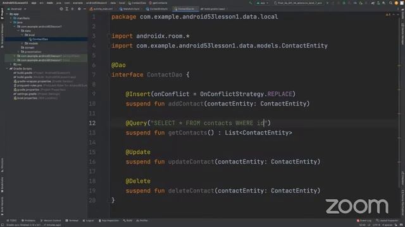This screenshot has width=405, height=227.
Task: Click the ContactDao breadcrumb in navigation bar
Action: 137,3
